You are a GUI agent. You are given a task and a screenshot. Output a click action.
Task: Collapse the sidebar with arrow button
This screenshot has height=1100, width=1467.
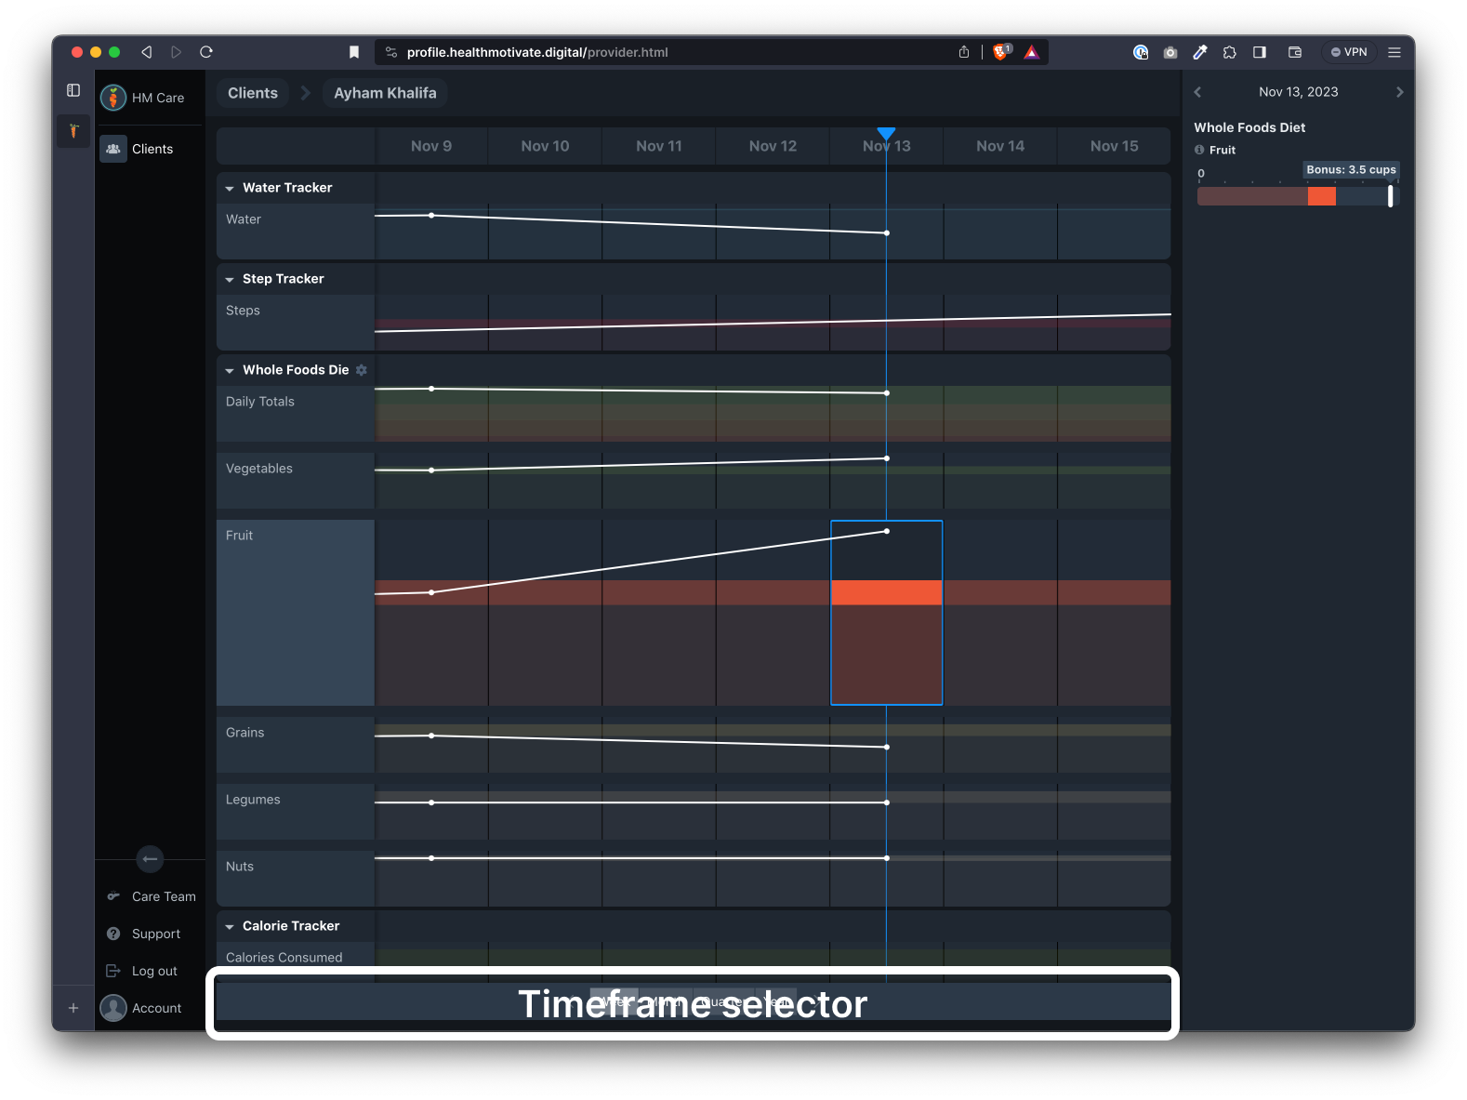[x=150, y=858]
